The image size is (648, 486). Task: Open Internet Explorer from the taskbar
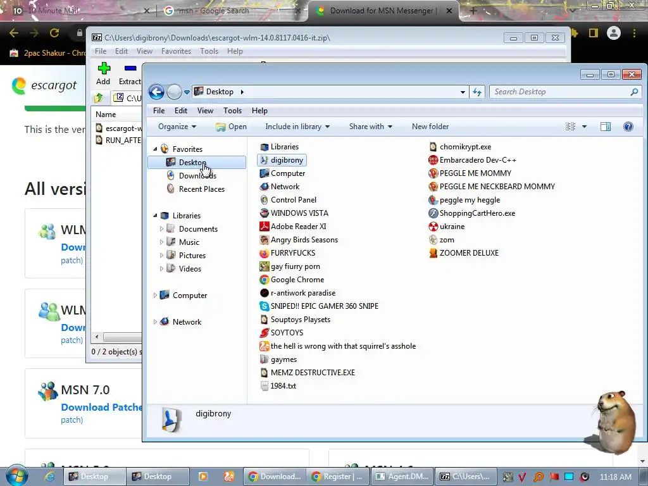[49, 477]
